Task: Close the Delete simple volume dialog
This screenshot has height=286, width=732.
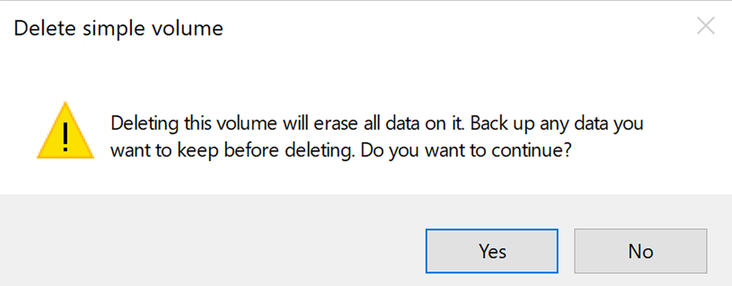Action: [x=706, y=26]
